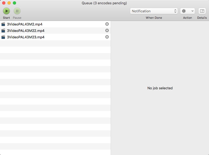
Task: Remove 3VideoPAL43M2.mp4 from queue
Action: click(107, 24)
